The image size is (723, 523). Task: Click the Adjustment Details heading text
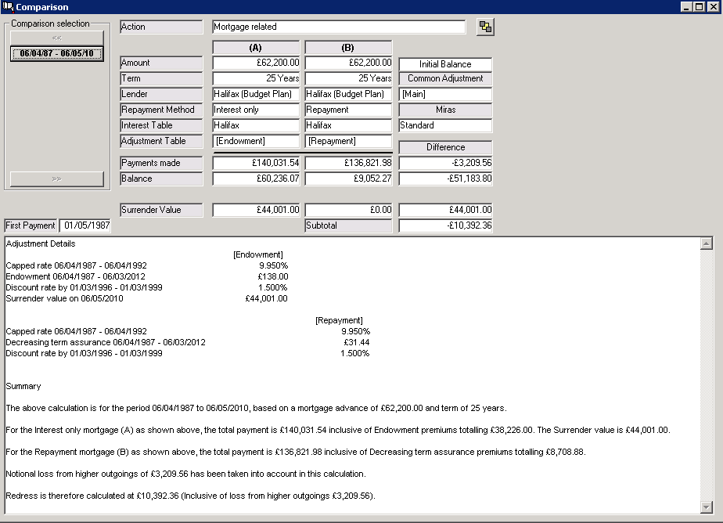(41, 243)
